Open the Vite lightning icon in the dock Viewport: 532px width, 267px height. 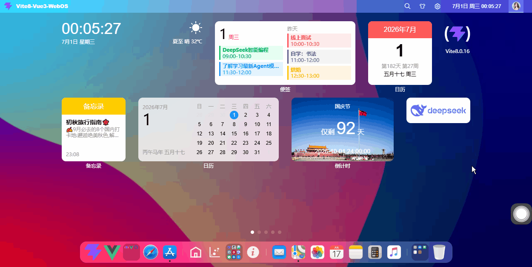click(x=93, y=252)
